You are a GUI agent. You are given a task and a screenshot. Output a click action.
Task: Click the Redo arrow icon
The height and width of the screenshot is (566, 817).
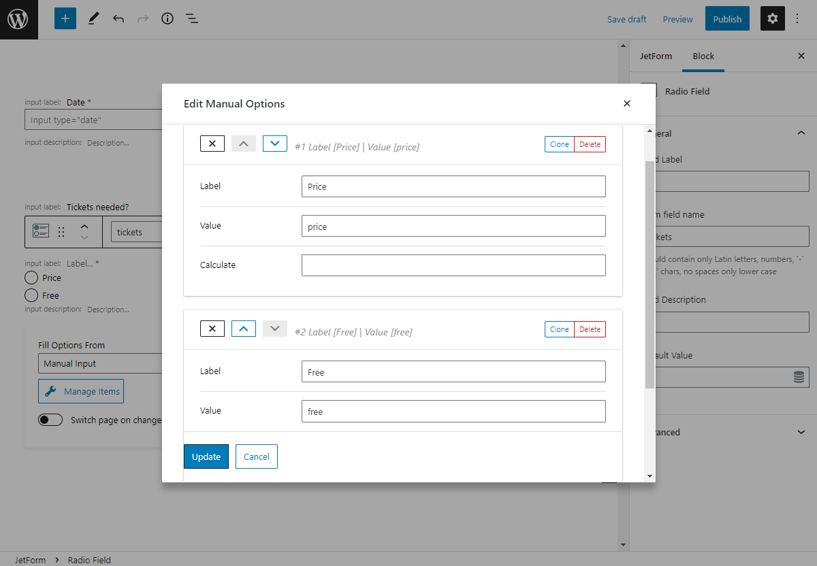point(142,18)
